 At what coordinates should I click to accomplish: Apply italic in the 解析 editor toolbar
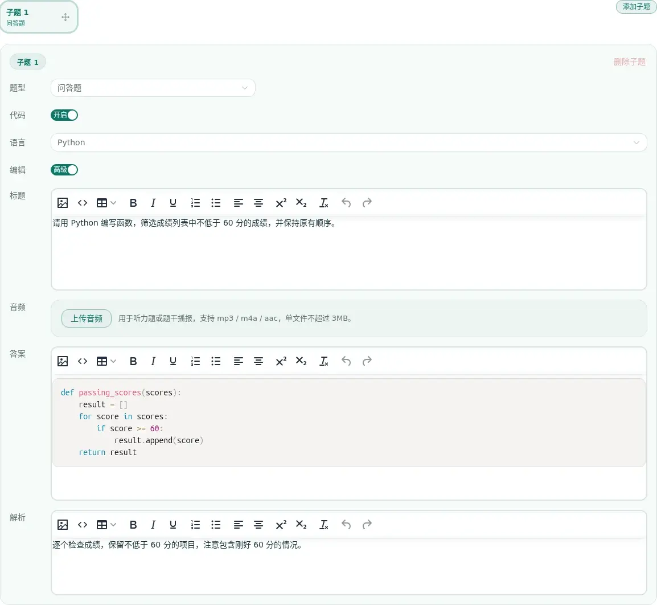click(x=153, y=525)
